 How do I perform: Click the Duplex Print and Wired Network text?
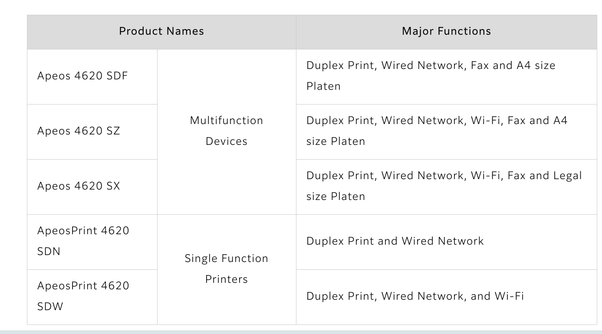coord(395,241)
